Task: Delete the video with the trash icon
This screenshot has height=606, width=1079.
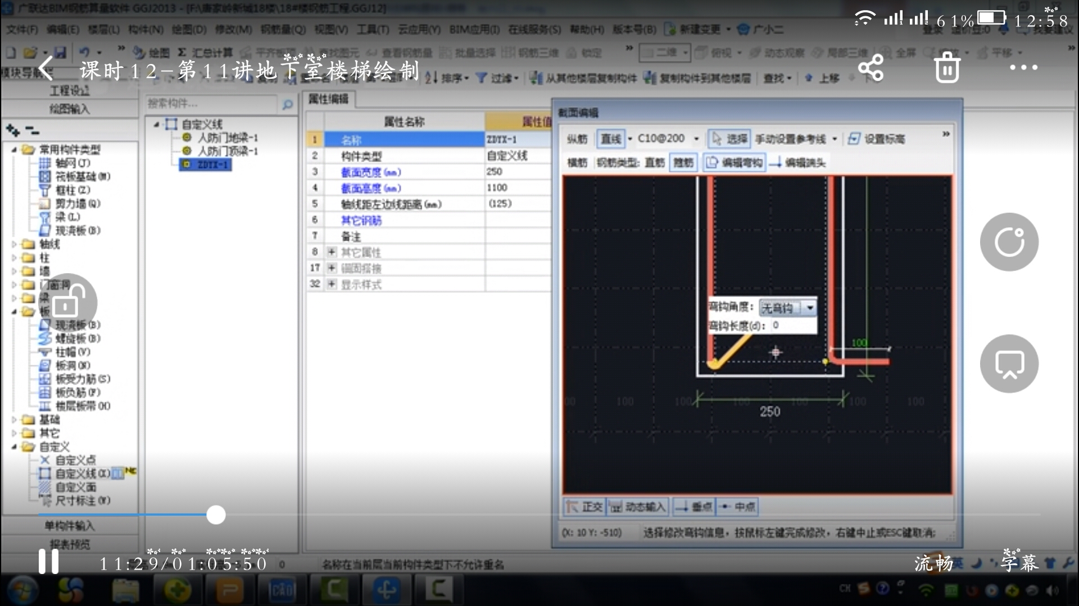Action: tap(947, 67)
